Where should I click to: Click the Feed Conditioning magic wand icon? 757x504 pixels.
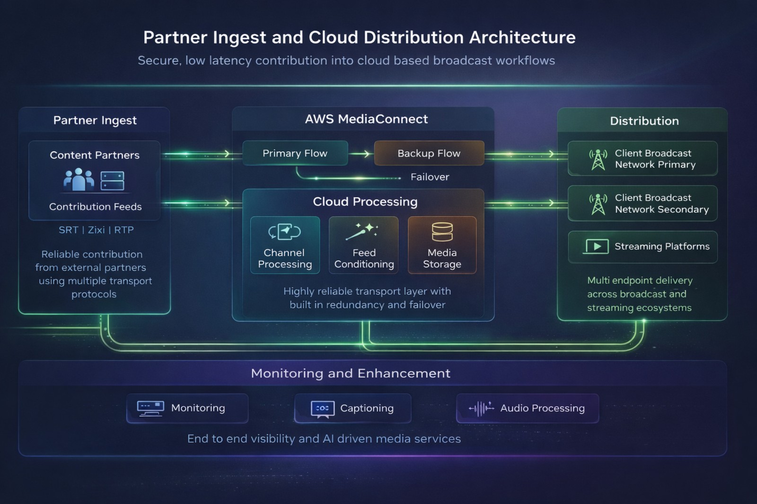(x=362, y=231)
